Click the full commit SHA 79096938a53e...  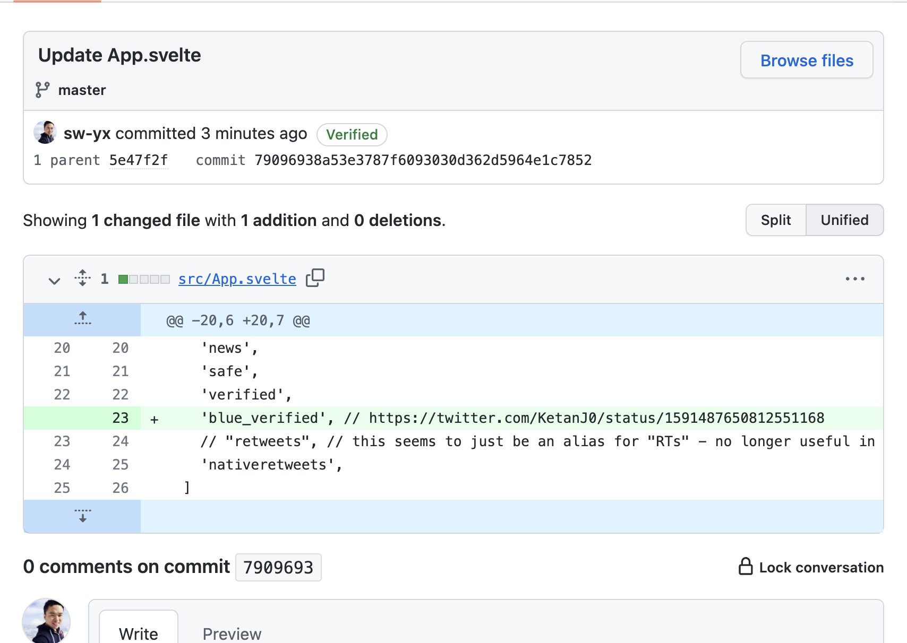423,160
